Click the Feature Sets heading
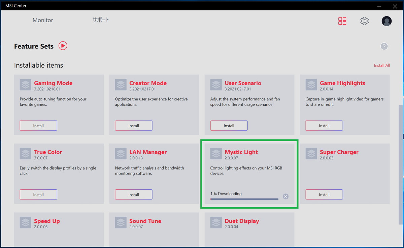The height and width of the screenshot is (248, 404). point(34,46)
